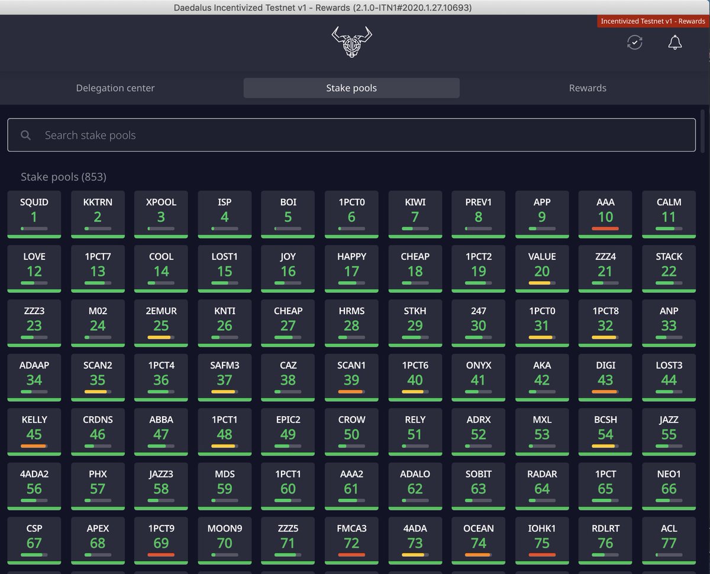
Task: Select the PHX stake pool card
Action: [x=98, y=486]
